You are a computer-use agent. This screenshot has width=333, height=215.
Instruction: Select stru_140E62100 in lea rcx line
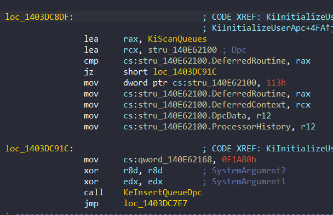182,50
